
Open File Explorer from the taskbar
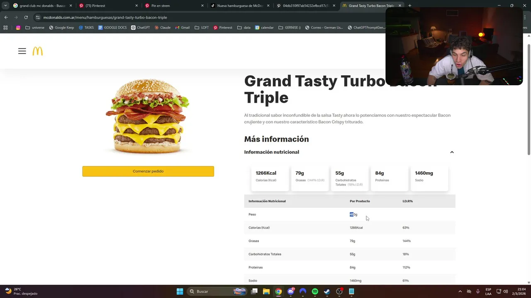click(x=266, y=291)
